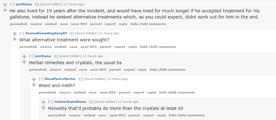Save-RES the 'Weed and meth?' comment
This screenshot has width=276, height=120.
point(108,93)
